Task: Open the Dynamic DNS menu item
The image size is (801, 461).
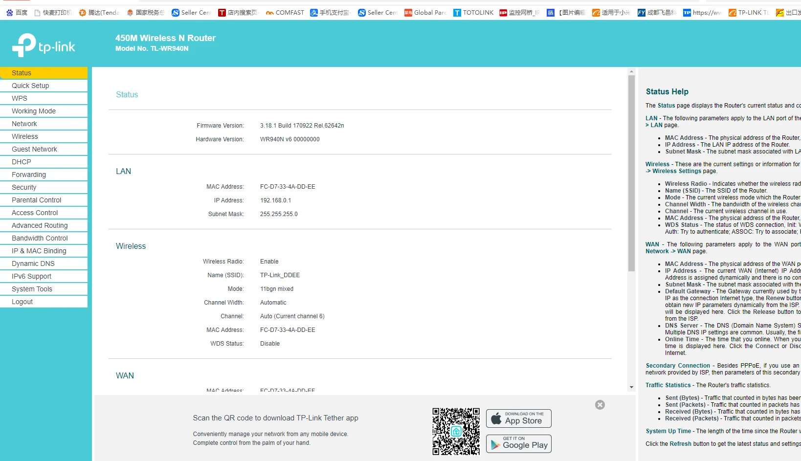Action: 44,263
